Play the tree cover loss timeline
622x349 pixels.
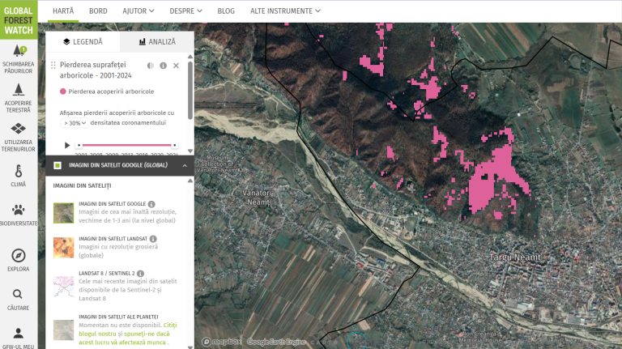pos(67,145)
